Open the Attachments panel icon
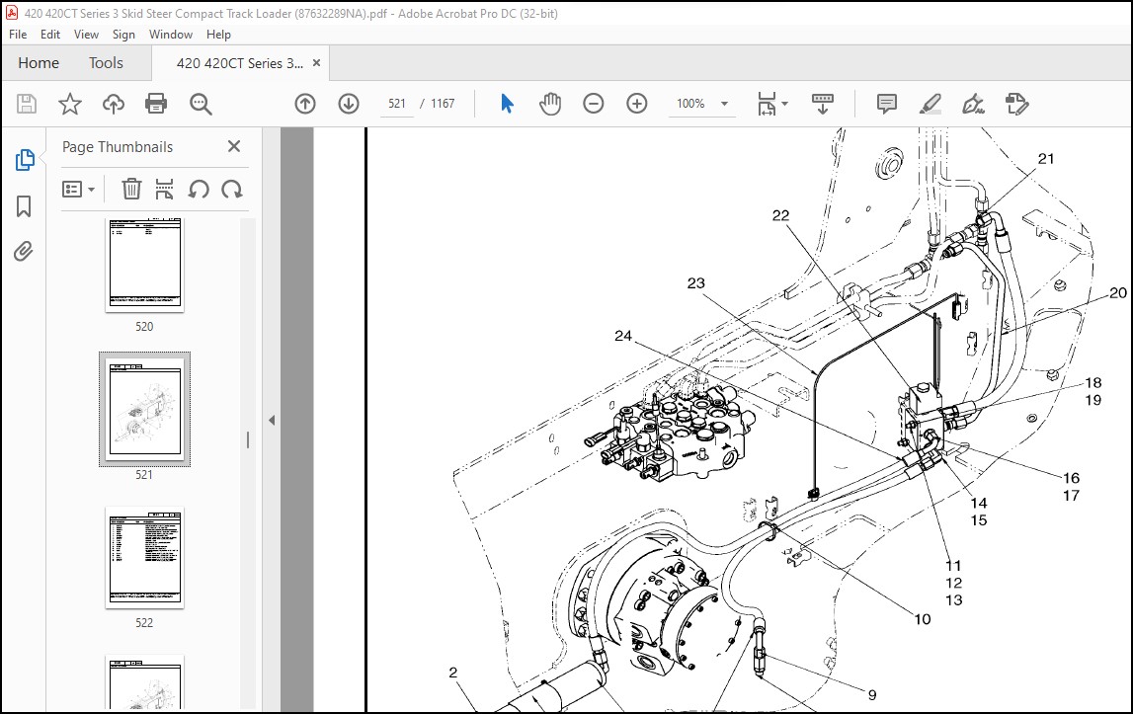 click(x=24, y=252)
